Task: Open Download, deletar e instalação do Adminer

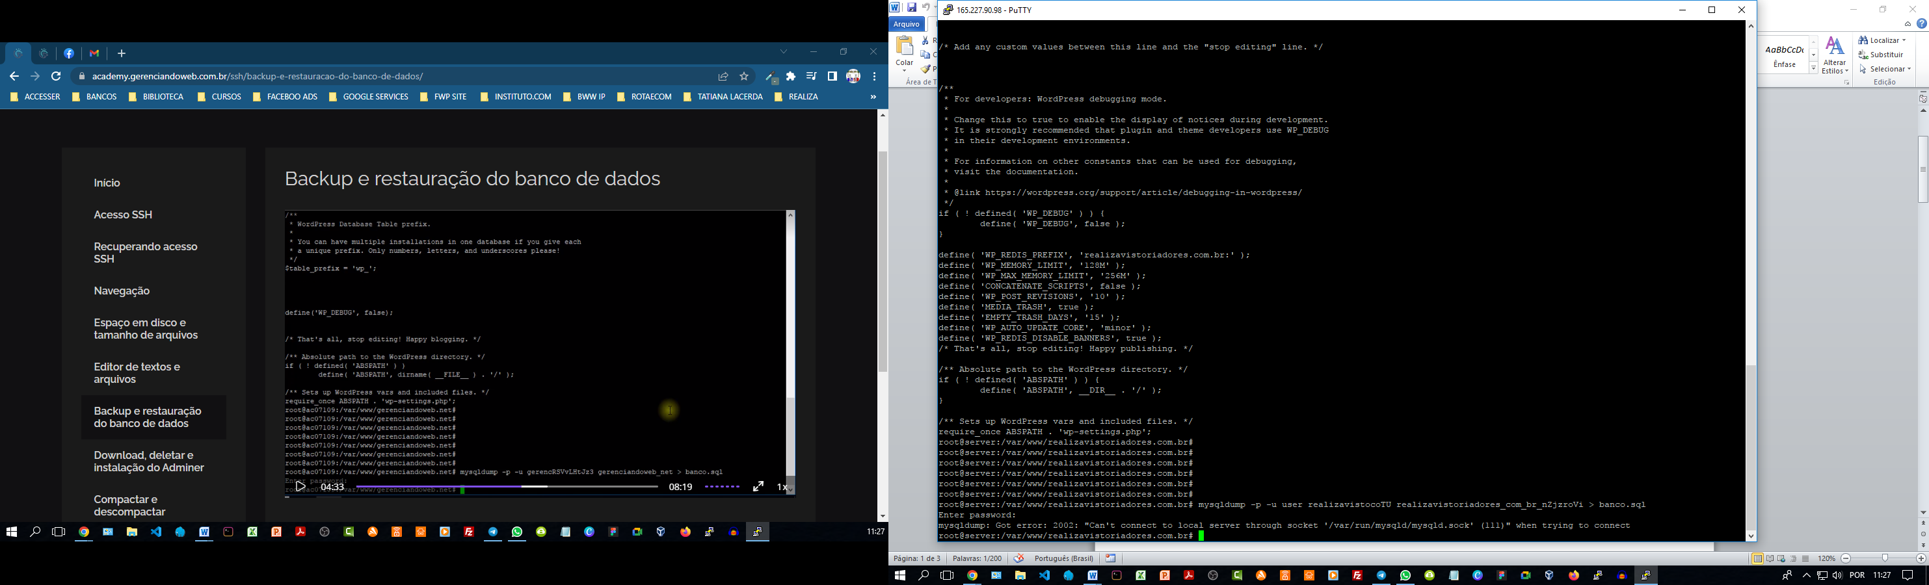Action: (x=149, y=461)
